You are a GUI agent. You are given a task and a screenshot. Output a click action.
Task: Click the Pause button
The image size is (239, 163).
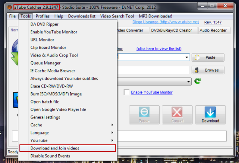143,115
